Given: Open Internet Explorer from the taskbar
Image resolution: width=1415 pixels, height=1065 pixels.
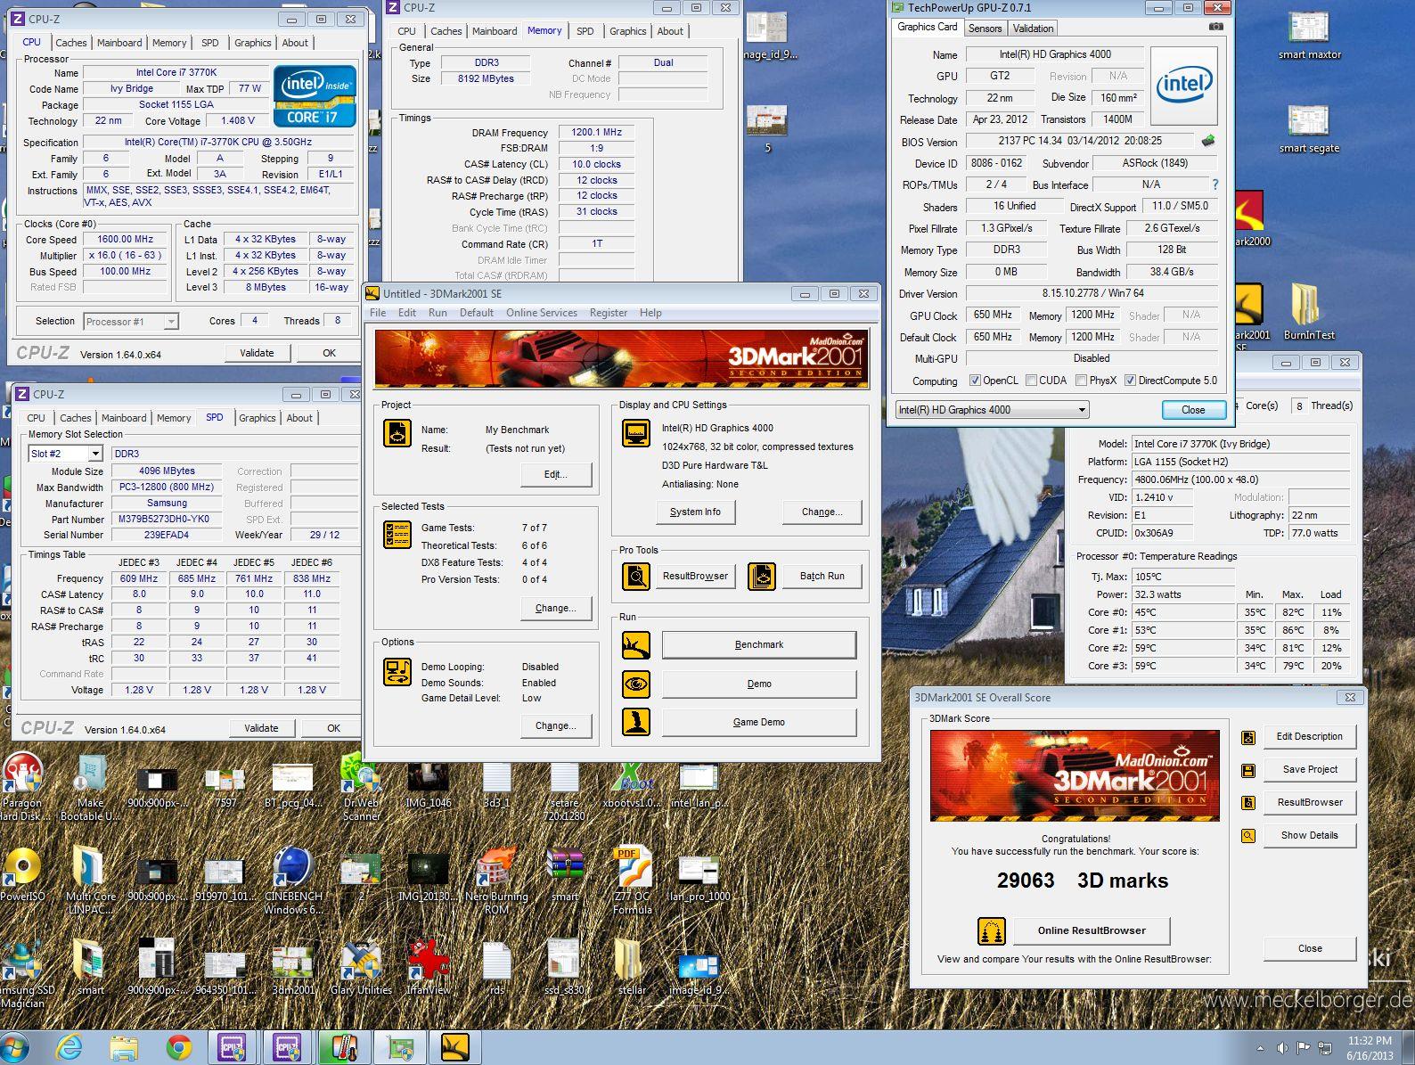Looking at the screenshot, I should pyautogui.click(x=70, y=1047).
